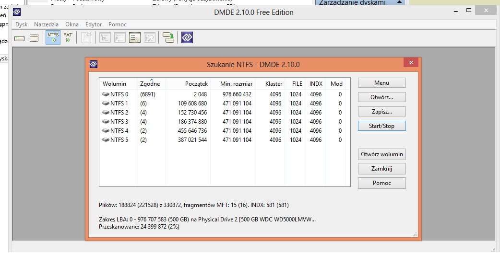This screenshot has height=254, width=500.
Task: Click the start sector 152 730 456
Action: tap(192, 113)
